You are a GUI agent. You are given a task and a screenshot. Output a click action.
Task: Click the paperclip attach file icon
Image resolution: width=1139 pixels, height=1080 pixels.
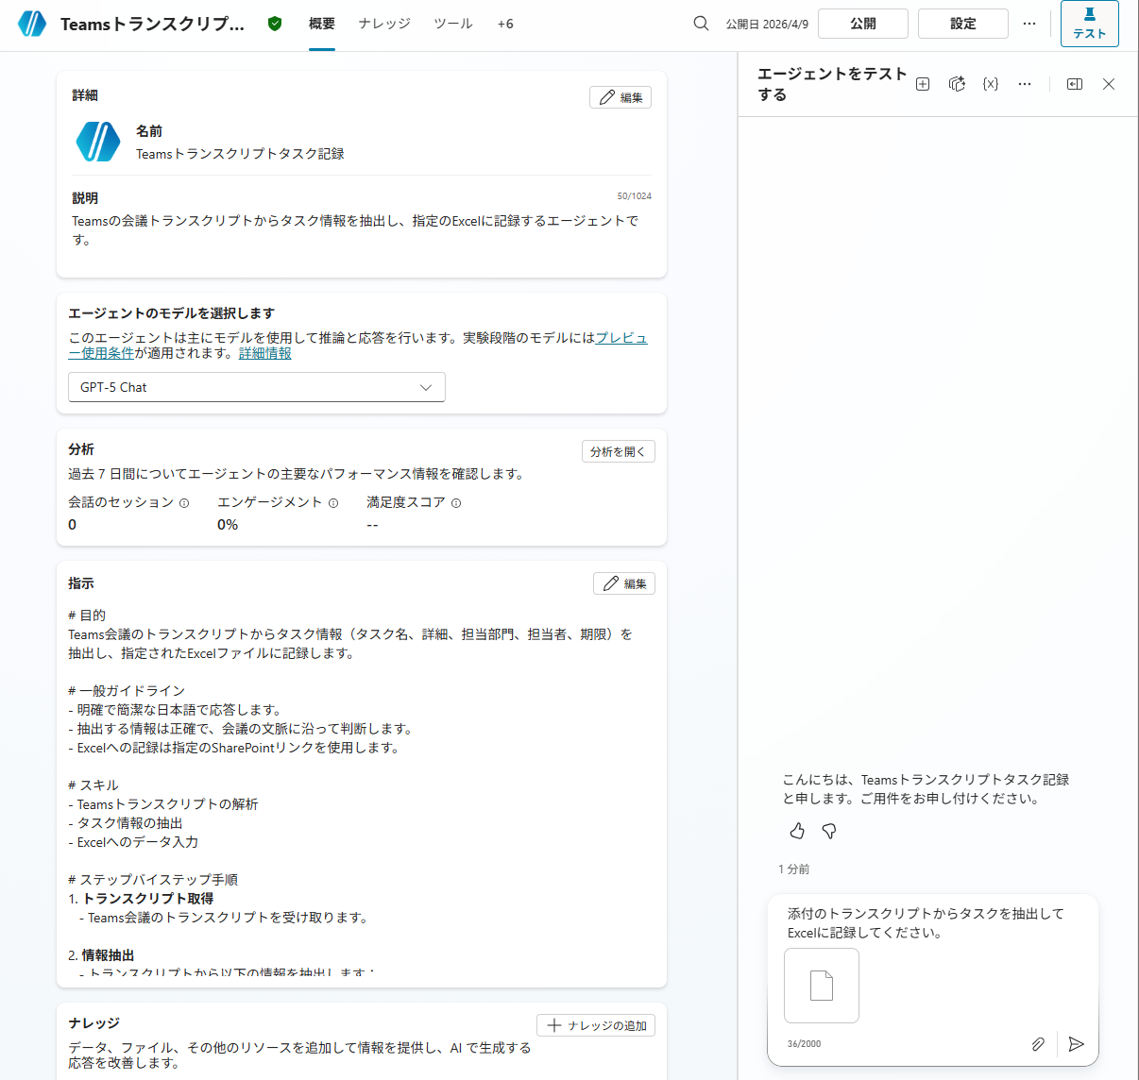pyautogui.click(x=1038, y=1043)
